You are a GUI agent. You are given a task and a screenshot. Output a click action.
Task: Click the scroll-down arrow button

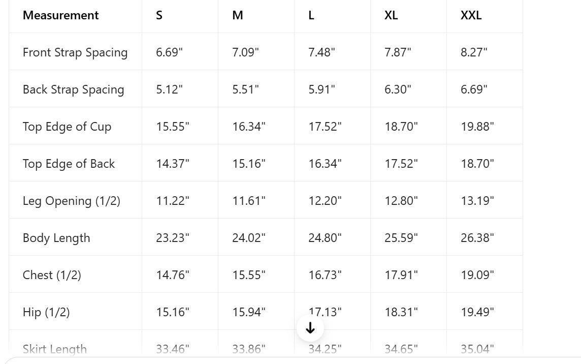click(x=310, y=328)
